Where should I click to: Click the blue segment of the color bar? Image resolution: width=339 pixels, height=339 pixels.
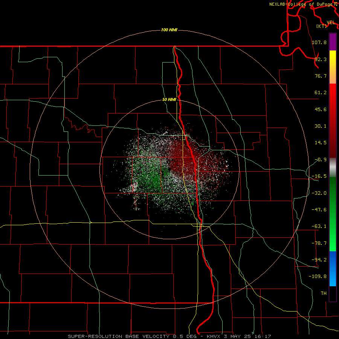coord(333,268)
